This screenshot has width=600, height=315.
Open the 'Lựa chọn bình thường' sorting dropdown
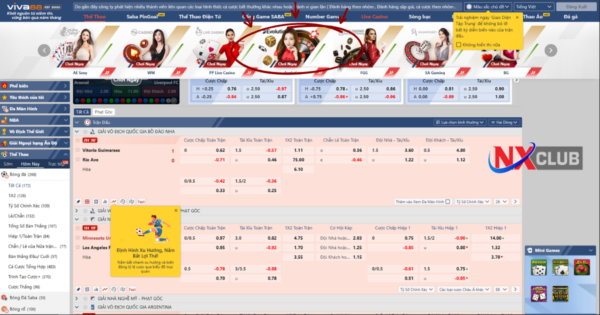tap(460, 122)
